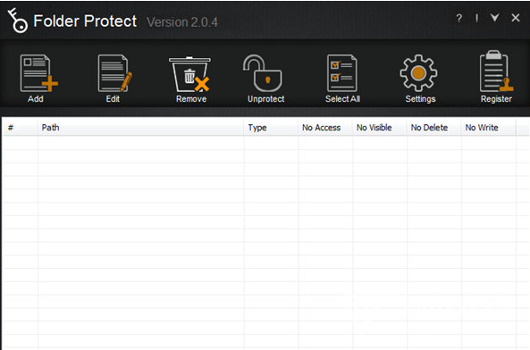Click the No Access column header

click(x=325, y=128)
